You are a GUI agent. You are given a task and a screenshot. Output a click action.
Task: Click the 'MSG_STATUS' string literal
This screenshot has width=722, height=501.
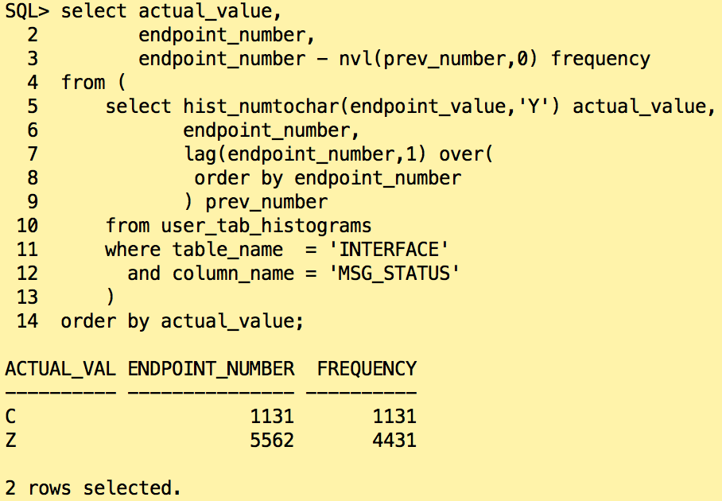(x=401, y=274)
